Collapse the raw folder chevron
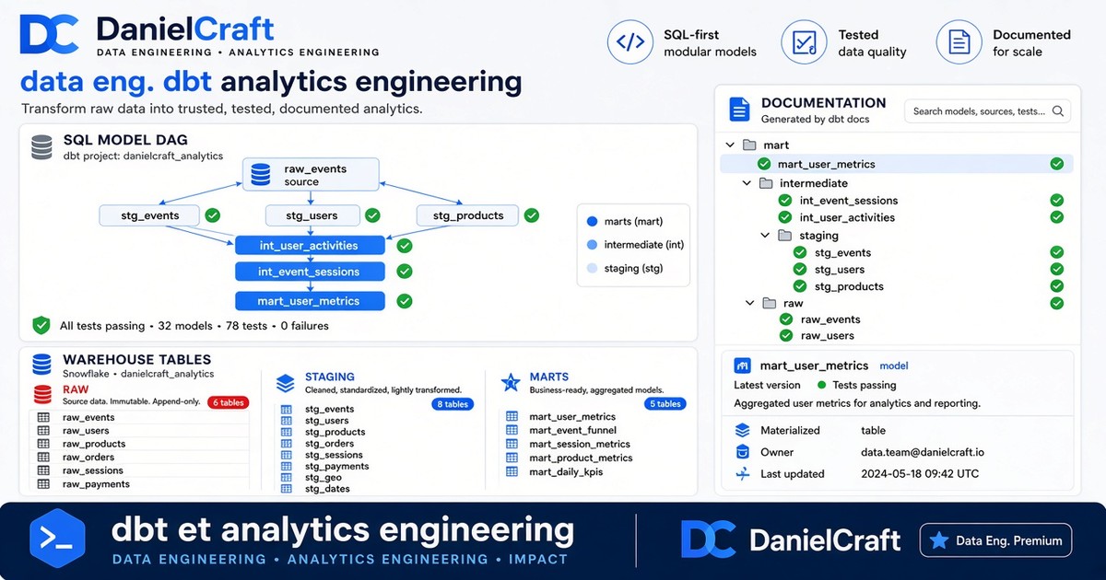 point(748,303)
